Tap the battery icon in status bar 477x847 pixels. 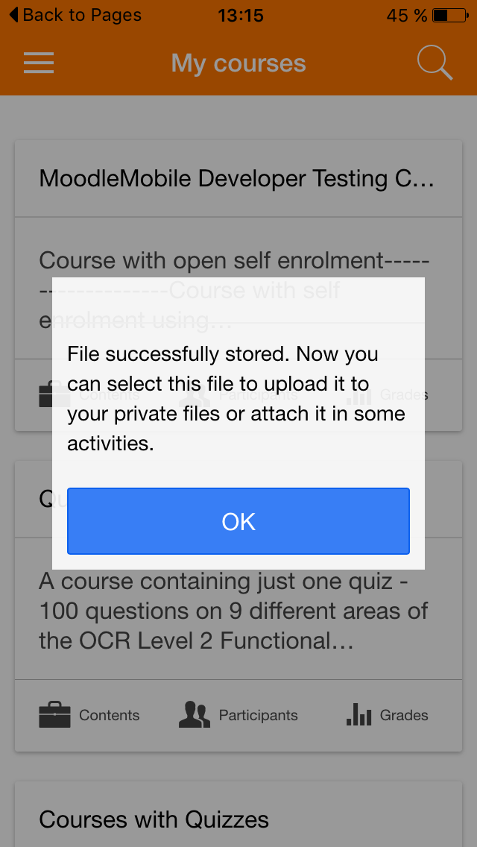click(x=449, y=15)
